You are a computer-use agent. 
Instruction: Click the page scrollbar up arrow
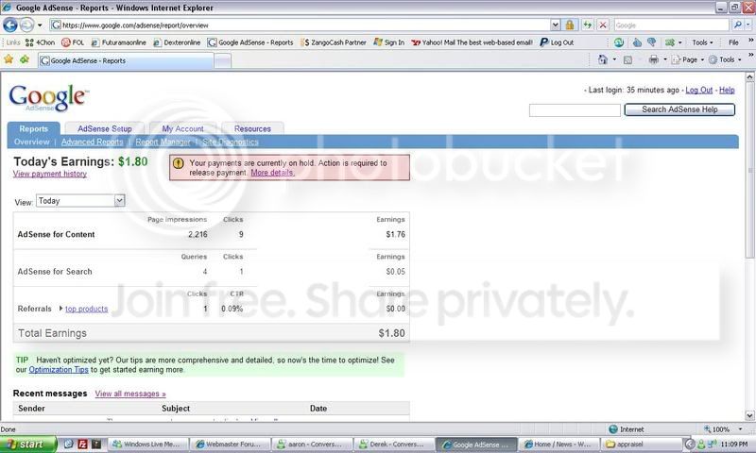coord(749,76)
